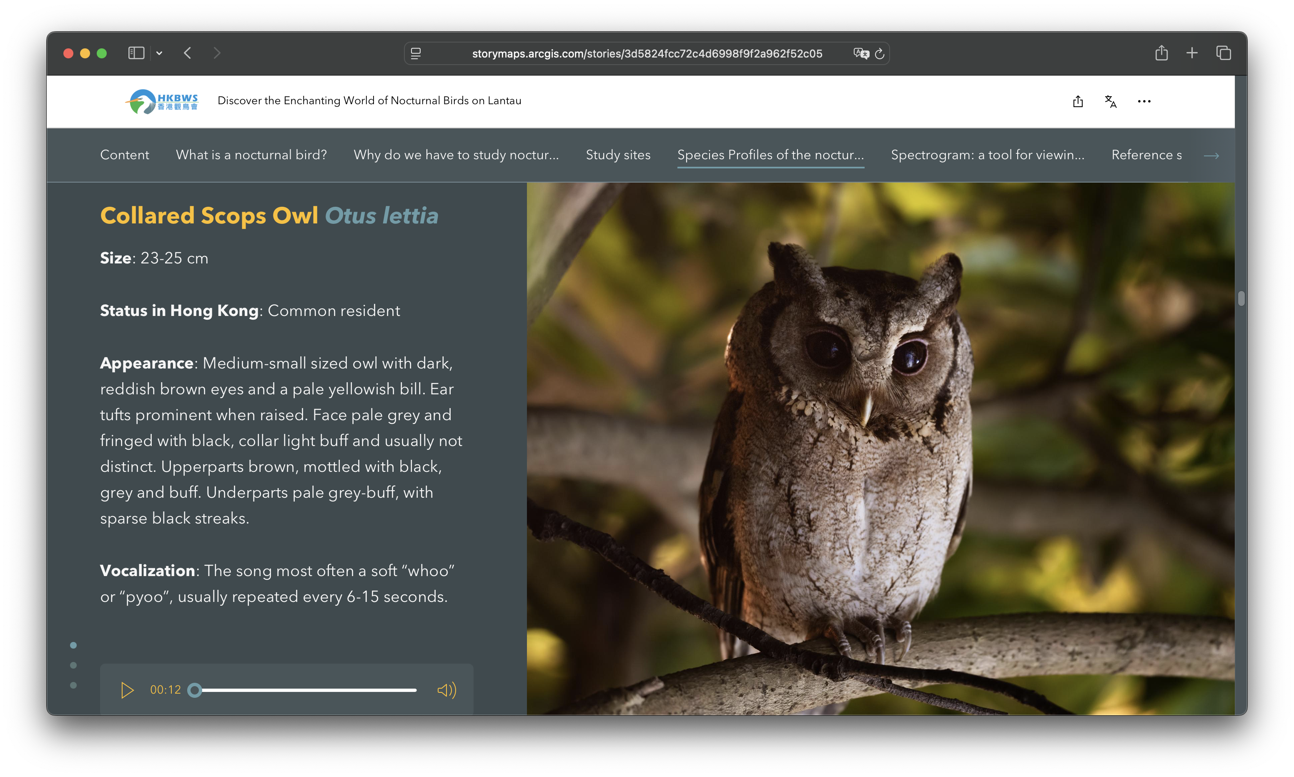
Task: Open the ellipsis more options menu
Action: click(1144, 101)
